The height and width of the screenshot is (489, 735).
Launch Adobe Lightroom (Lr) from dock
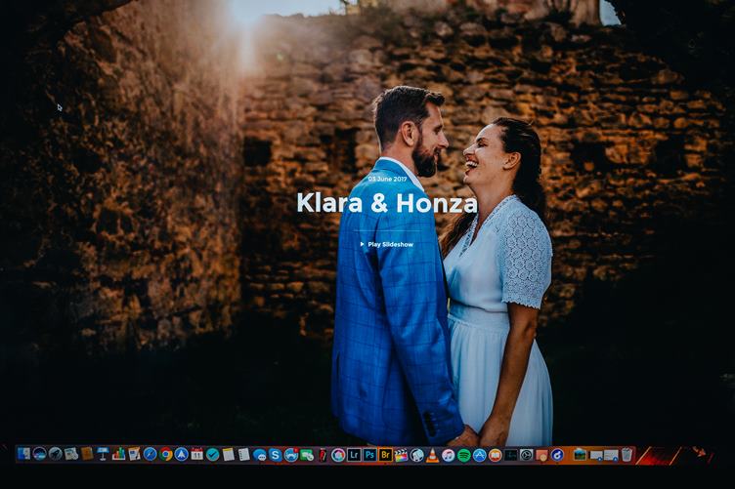354,455
